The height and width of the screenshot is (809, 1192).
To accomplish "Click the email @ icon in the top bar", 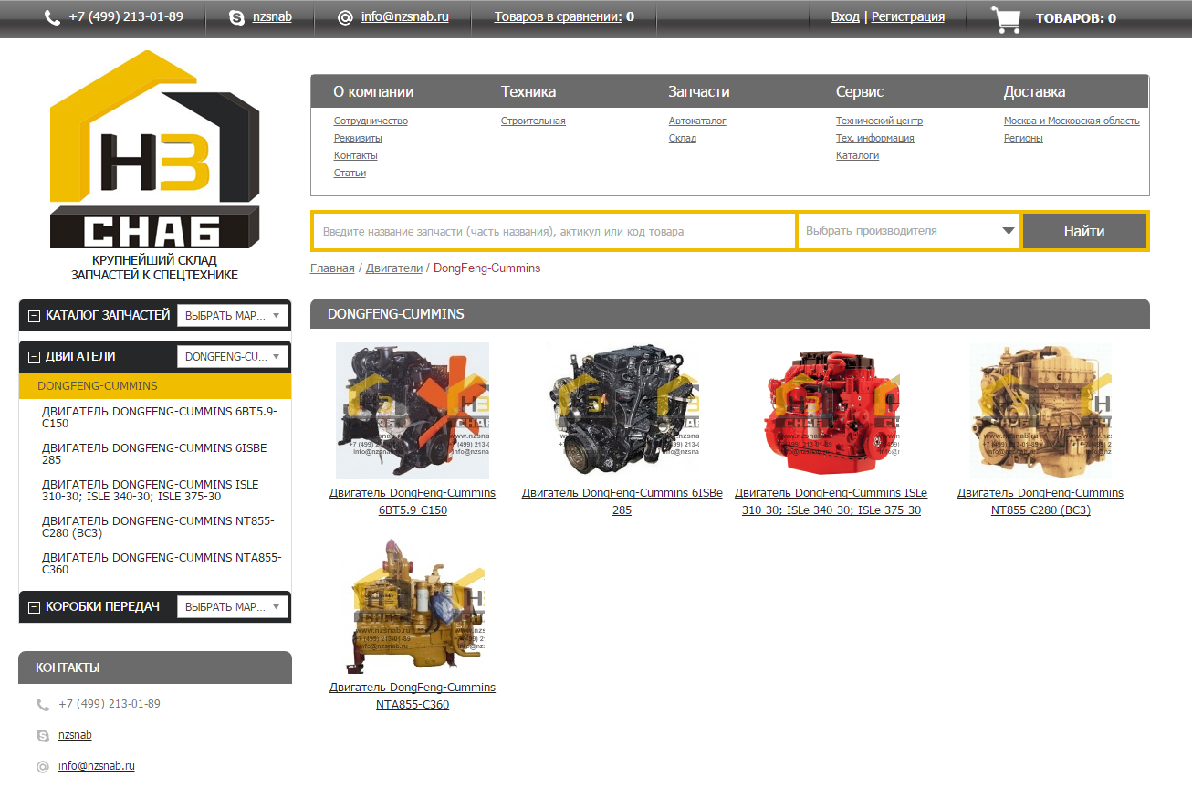I will 345,17.
